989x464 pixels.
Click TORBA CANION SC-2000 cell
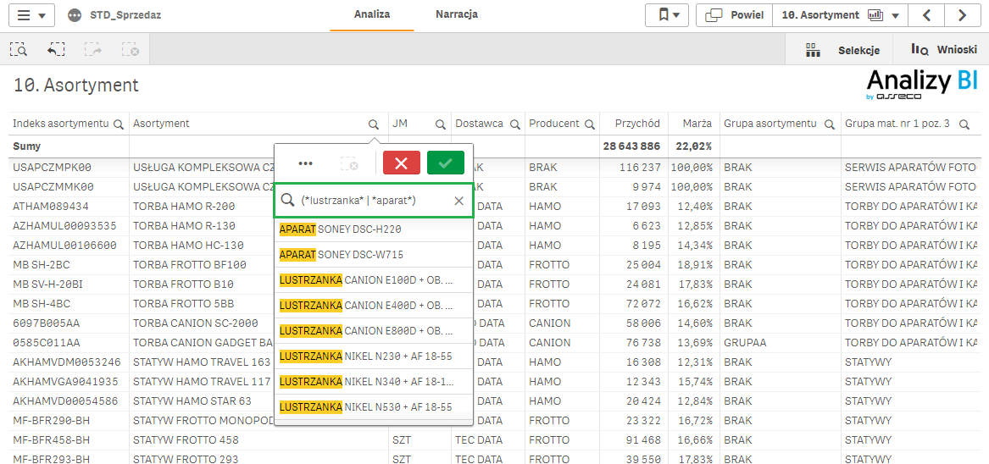pos(196,323)
